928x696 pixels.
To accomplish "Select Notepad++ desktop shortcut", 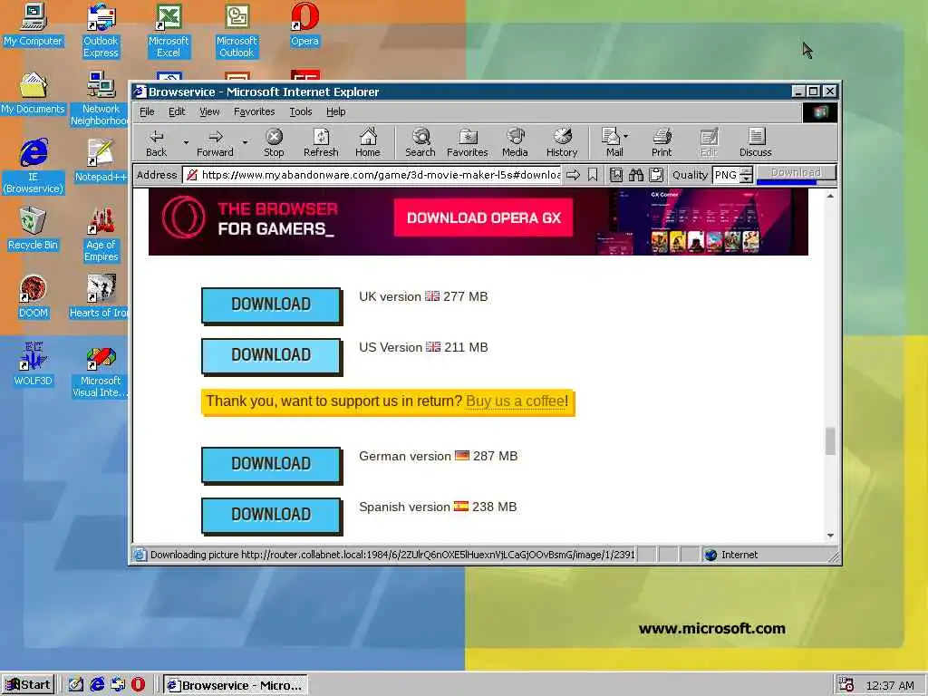I will click(101, 160).
